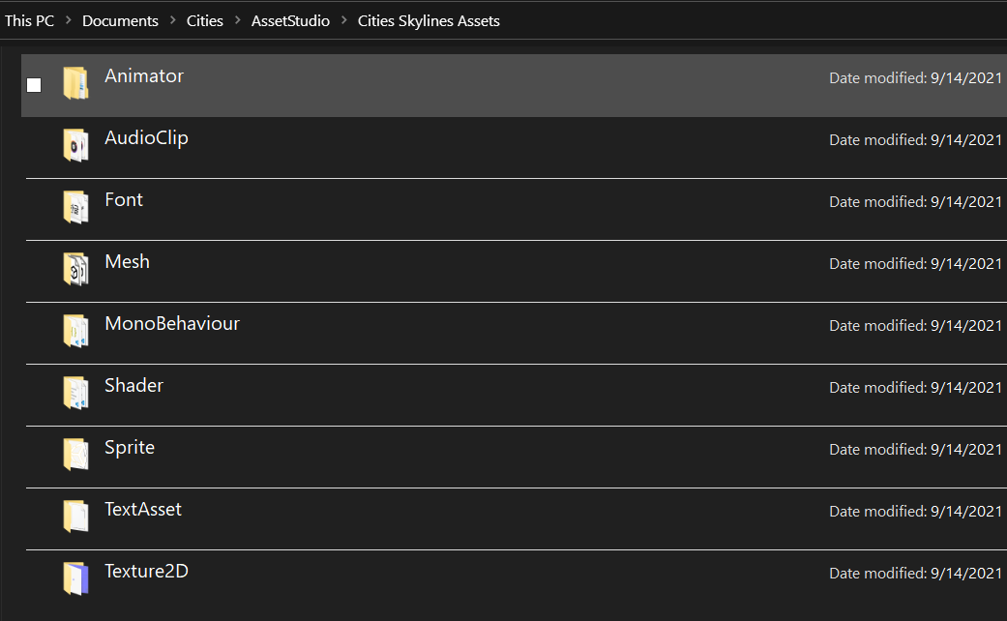Click the Sprite folder icon
1007x621 pixels.
tap(75, 456)
